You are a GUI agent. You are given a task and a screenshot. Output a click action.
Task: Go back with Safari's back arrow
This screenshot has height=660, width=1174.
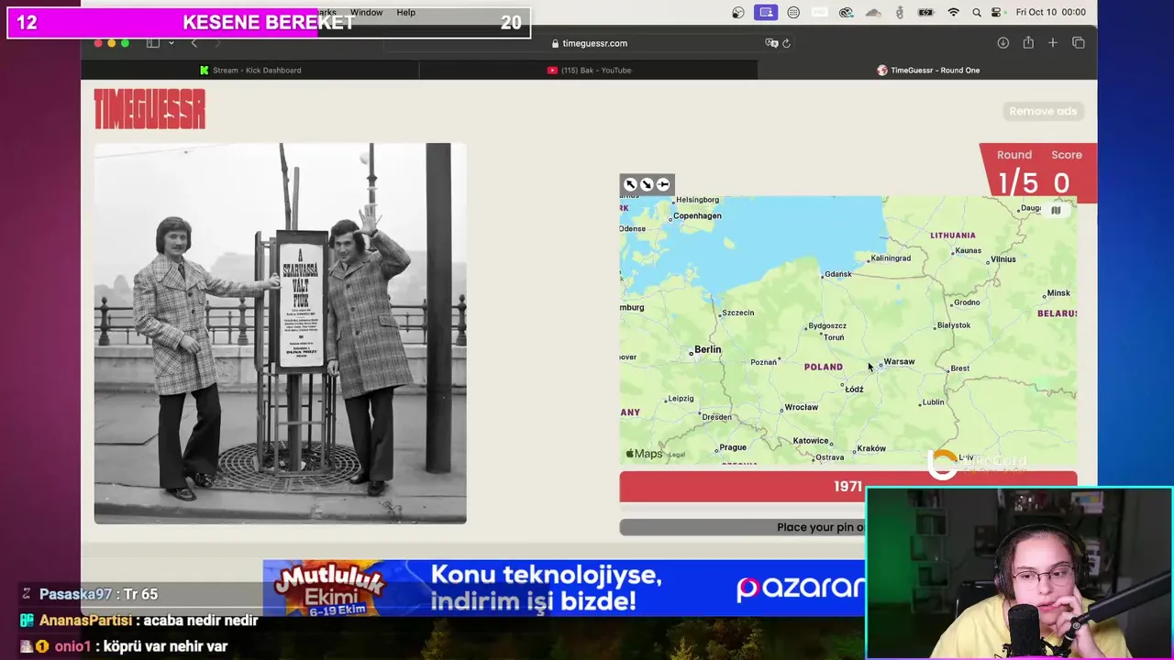[194, 43]
